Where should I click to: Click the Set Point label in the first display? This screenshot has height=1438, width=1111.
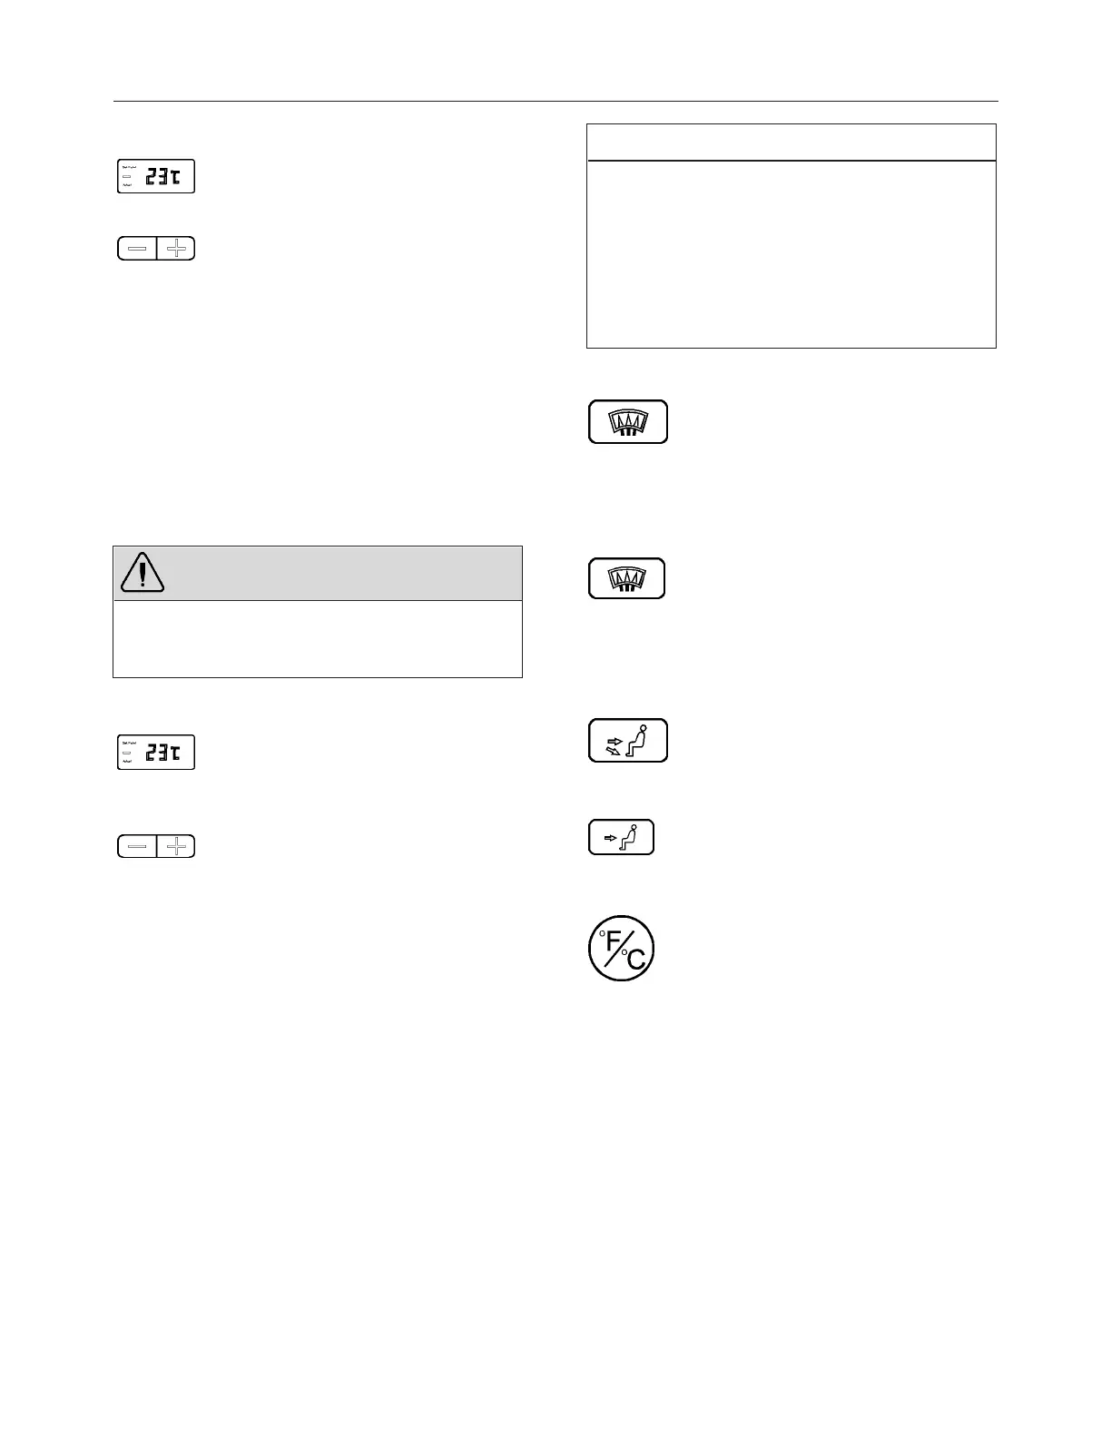[129, 168]
